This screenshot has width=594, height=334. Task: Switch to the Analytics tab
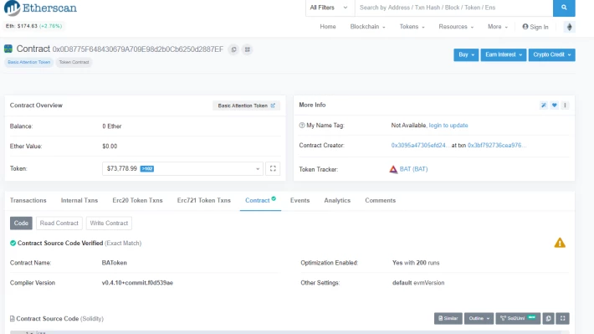pyautogui.click(x=337, y=201)
